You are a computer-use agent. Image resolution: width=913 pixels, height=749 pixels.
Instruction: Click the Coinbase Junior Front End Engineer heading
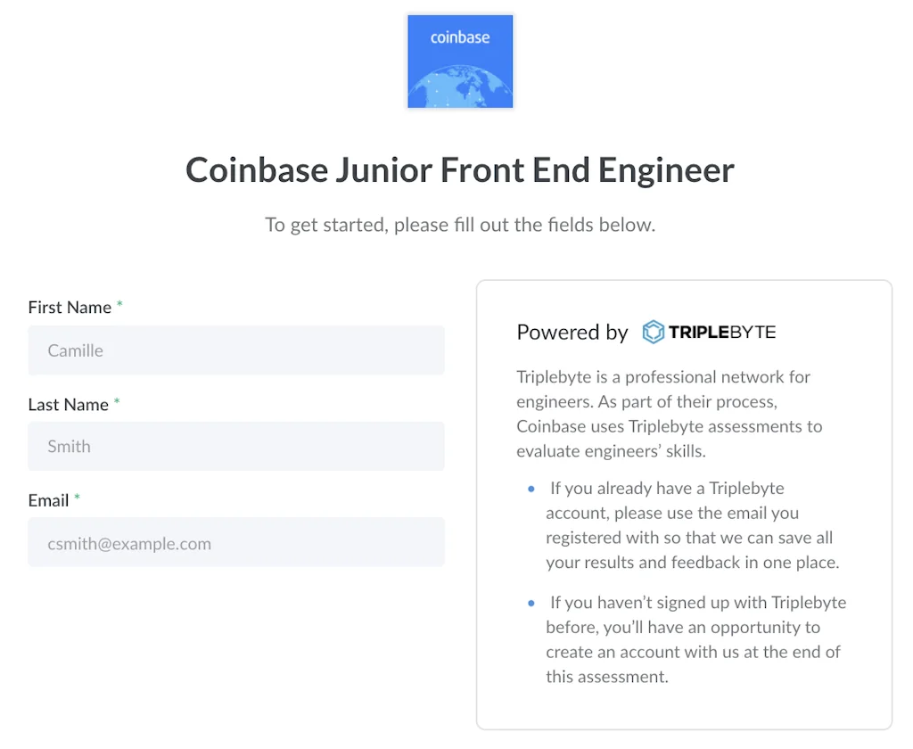(460, 169)
